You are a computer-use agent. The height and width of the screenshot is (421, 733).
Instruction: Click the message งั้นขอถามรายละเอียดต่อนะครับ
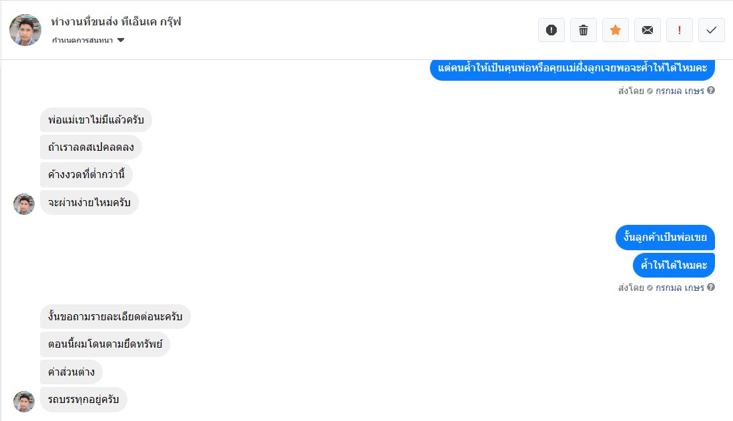pos(115,317)
